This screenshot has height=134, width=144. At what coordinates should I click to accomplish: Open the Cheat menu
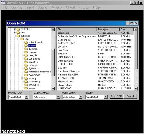pyautogui.click(x=70, y=7)
